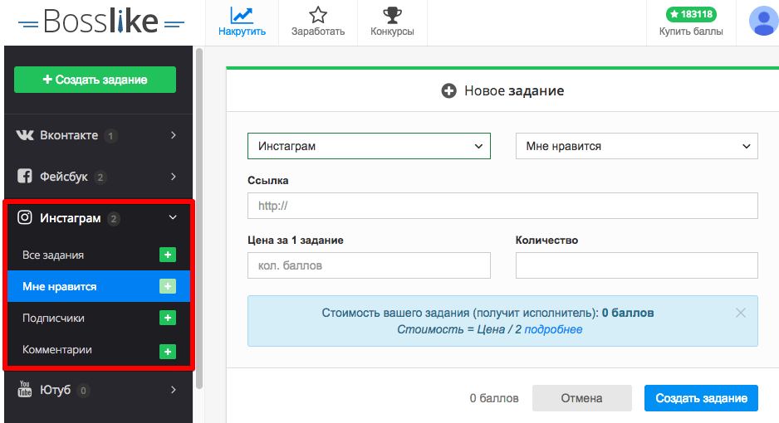Click the green Создать задание sidebar button
This screenshot has height=423, width=779.
[95, 80]
